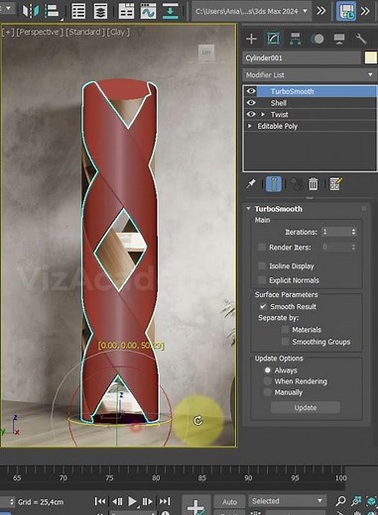Viewport: 378px width, 515px height.
Task: Open the Curve Editor icon
Action: coord(148,11)
